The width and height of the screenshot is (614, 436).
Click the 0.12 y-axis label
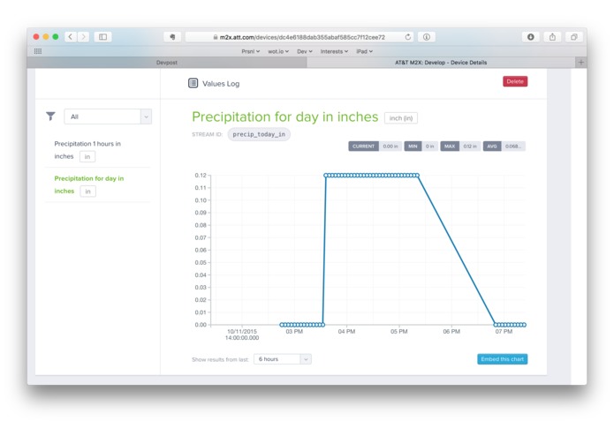201,175
